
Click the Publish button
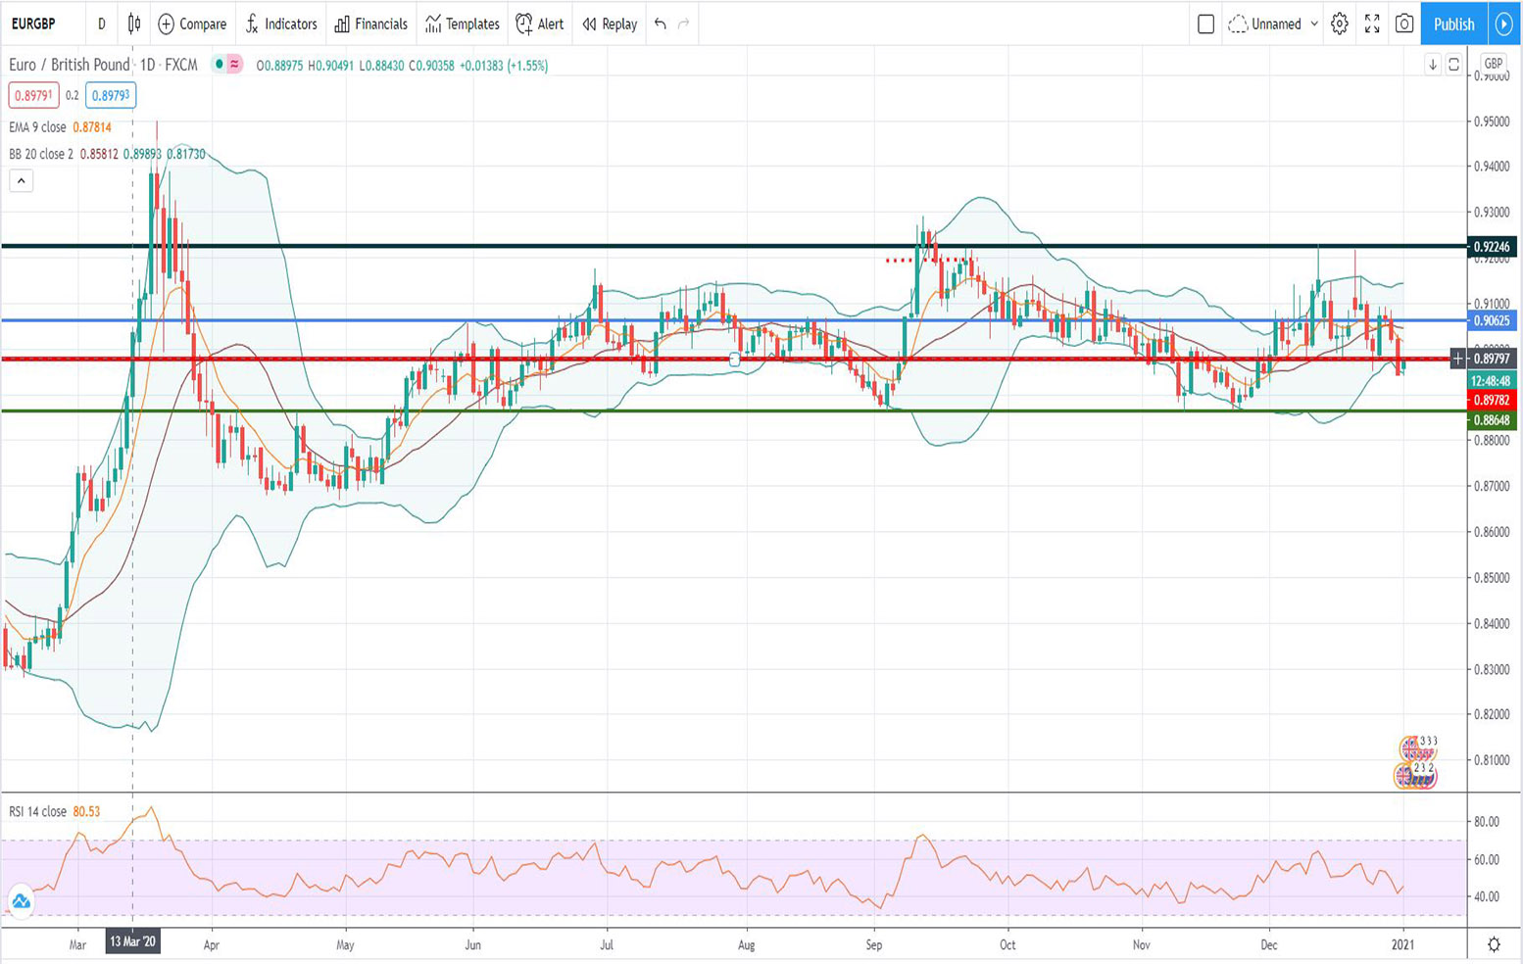pos(1453,24)
